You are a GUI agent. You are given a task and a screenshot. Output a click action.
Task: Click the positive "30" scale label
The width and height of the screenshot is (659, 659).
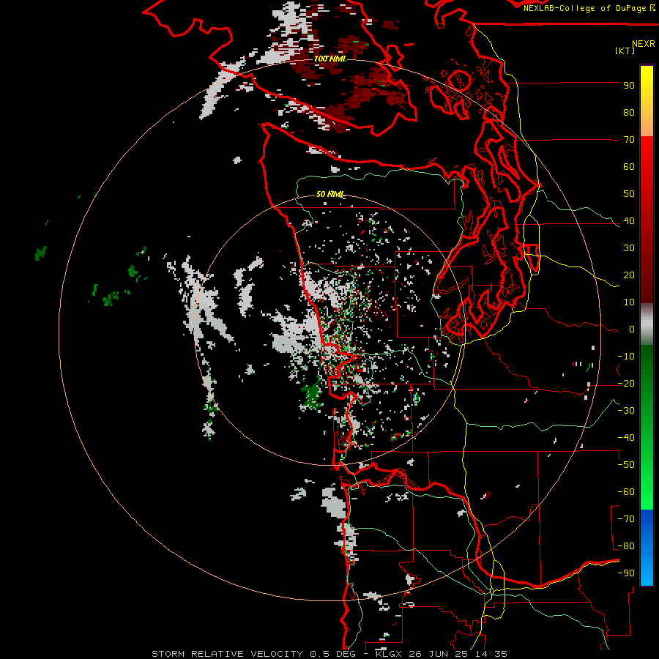[x=629, y=248]
